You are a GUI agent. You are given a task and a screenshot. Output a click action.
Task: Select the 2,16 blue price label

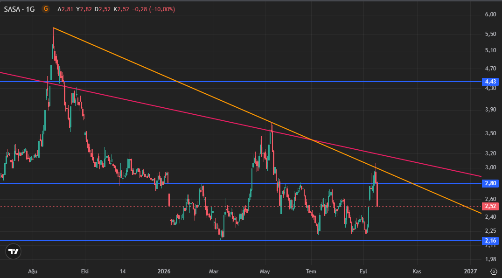490,241
